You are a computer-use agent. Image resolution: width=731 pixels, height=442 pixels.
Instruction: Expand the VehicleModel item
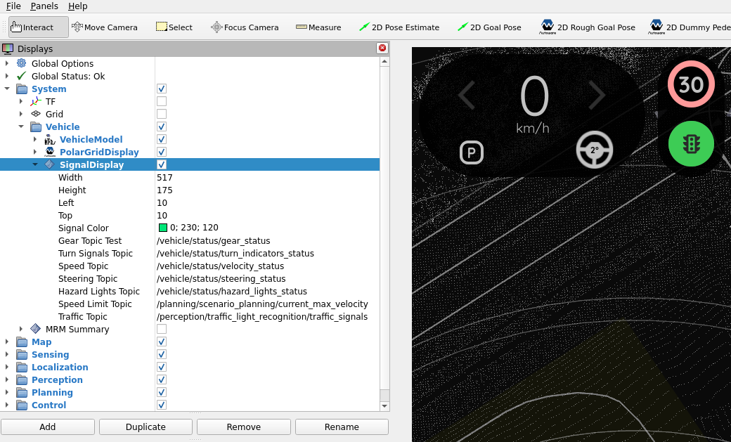(x=34, y=139)
